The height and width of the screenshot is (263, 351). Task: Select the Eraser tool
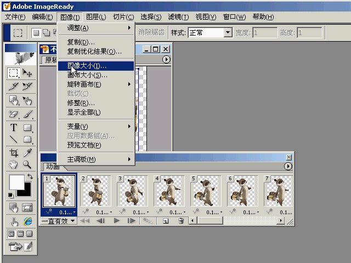tap(13, 115)
